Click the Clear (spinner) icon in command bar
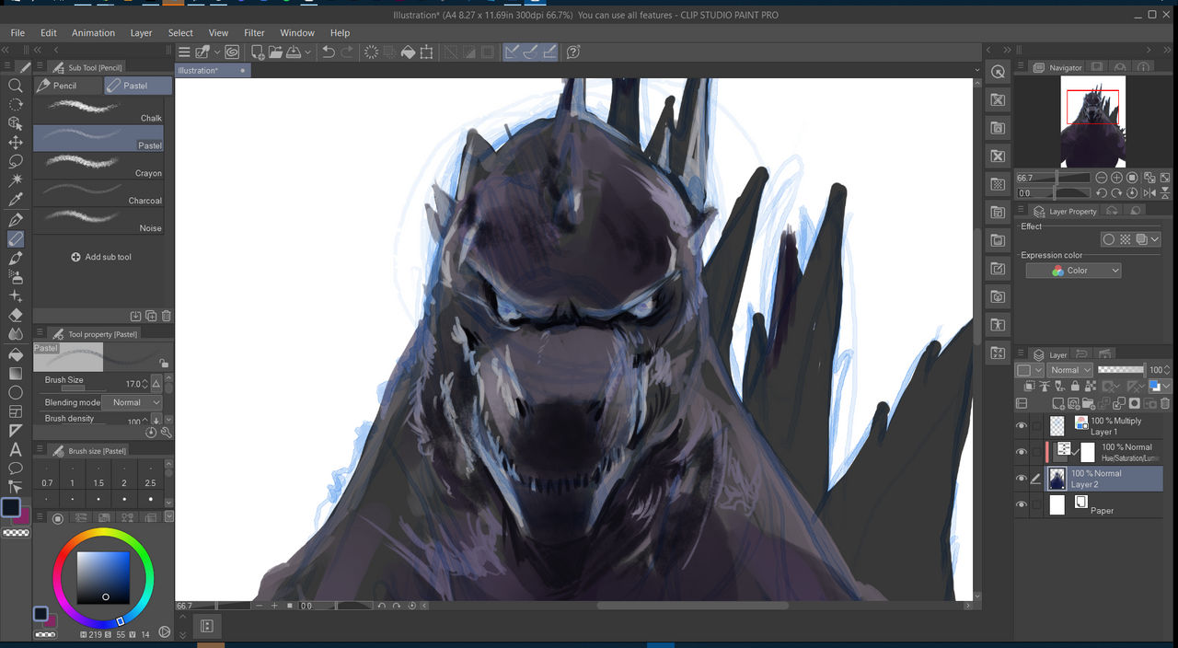The image size is (1178, 648). (x=371, y=52)
